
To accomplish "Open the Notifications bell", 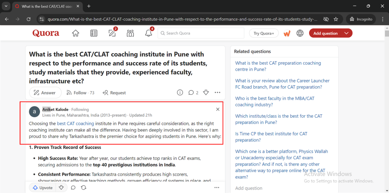I will (x=149, y=33).
